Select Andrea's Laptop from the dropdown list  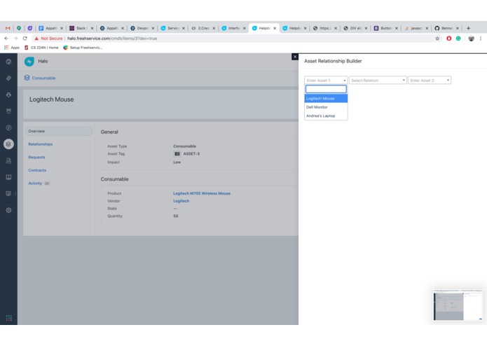coord(326,116)
